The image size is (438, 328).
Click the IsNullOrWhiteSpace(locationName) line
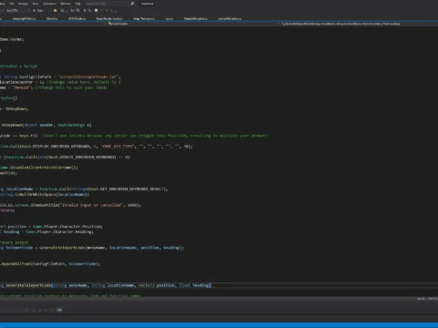click(45, 194)
